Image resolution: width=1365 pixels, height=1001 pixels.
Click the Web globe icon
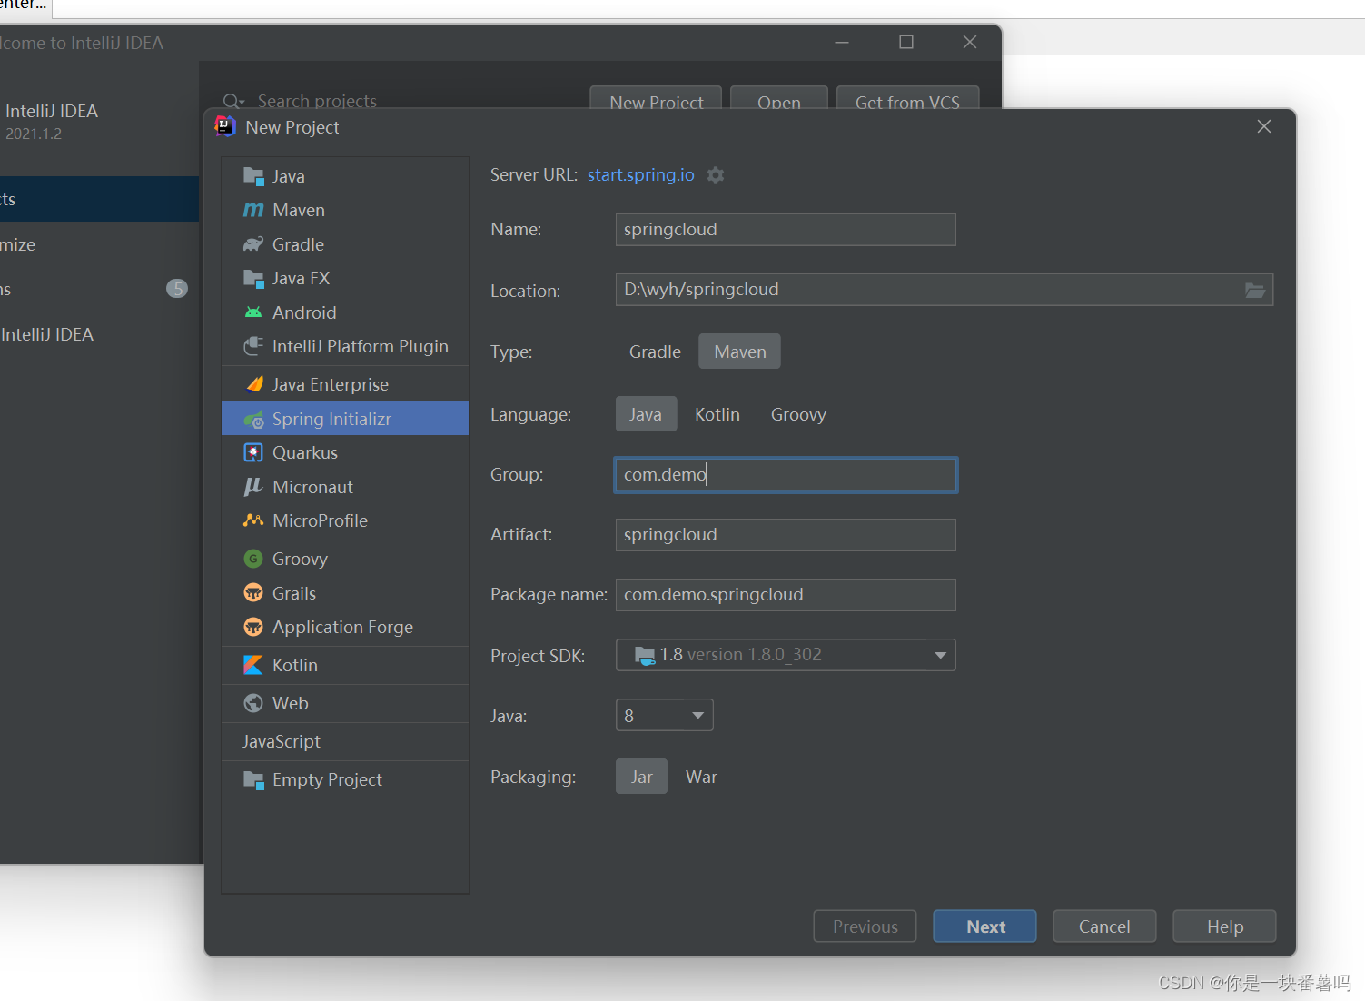coord(253,703)
